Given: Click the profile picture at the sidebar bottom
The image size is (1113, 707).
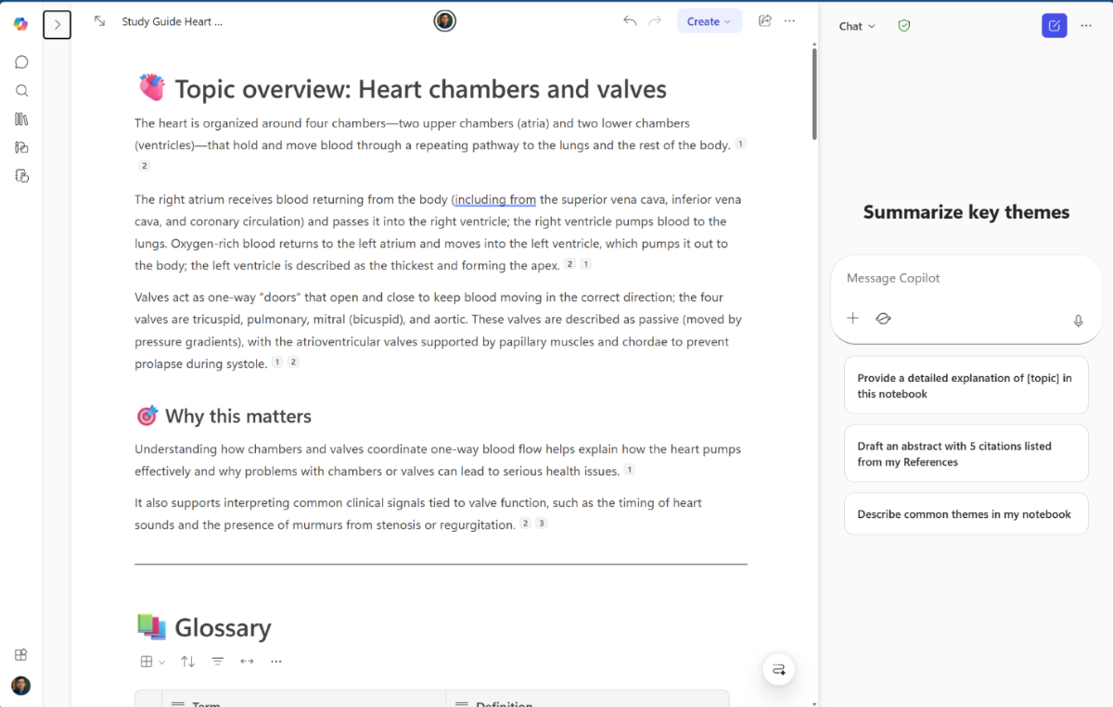Looking at the screenshot, I should coord(20,686).
